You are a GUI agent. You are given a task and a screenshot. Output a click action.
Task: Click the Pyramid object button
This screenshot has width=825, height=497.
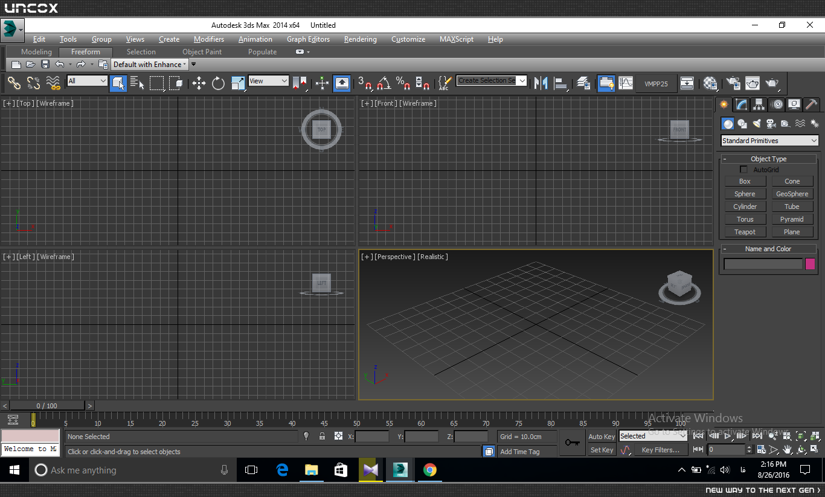792,219
